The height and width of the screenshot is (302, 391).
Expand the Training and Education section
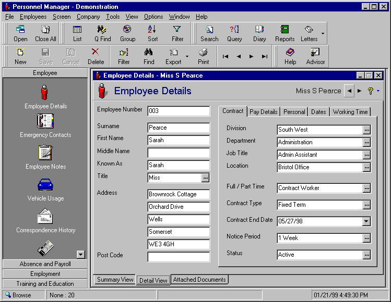pos(45,284)
